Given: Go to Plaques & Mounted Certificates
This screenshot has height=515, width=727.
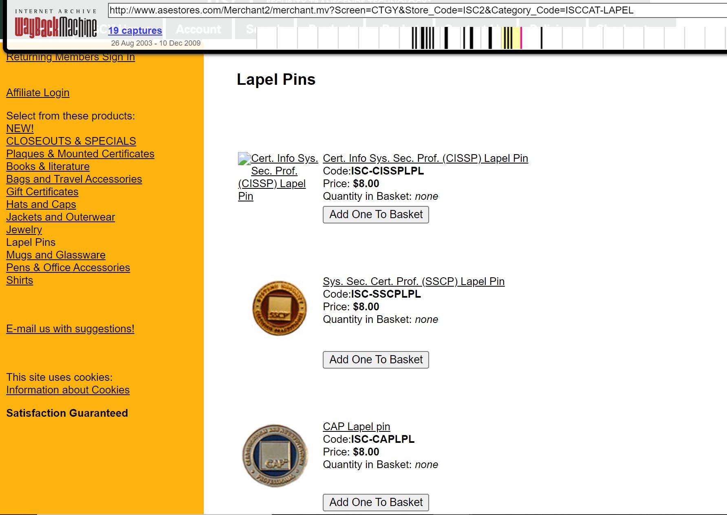Looking at the screenshot, I should click(80, 154).
